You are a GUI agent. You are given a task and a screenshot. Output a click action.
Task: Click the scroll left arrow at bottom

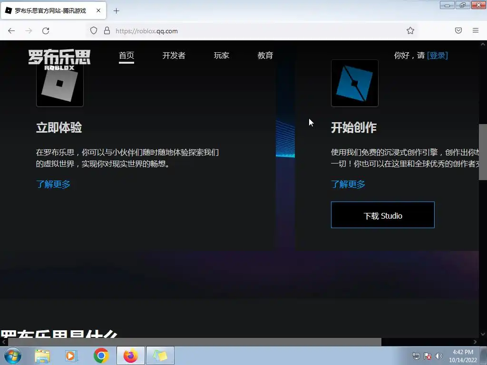pyautogui.click(x=4, y=342)
